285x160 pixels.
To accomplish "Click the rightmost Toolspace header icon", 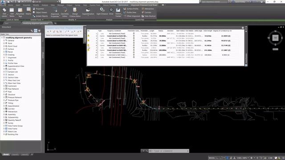I will tap(39, 31).
